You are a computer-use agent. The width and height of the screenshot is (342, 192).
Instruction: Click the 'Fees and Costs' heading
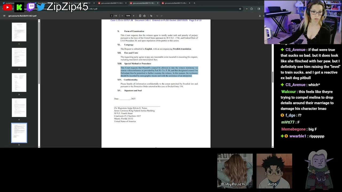coord(131,53)
